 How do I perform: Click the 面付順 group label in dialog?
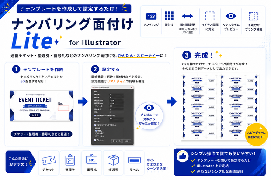pyautogui.click(x=97, y=128)
